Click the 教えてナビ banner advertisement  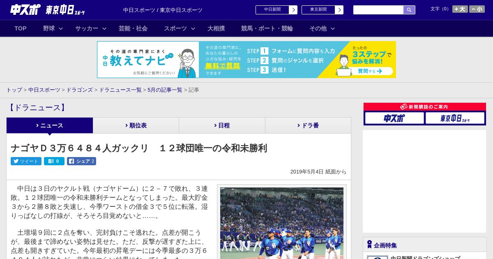click(246, 60)
